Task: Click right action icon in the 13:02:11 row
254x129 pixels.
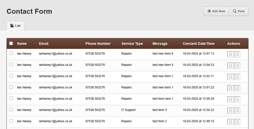Action: point(237,77)
